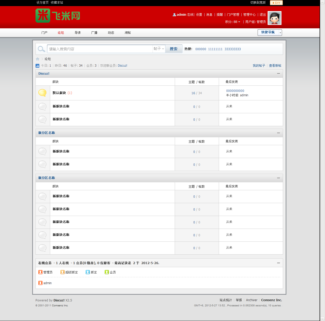Collapse the 在线会员 online members panel

tap(278, 263)
